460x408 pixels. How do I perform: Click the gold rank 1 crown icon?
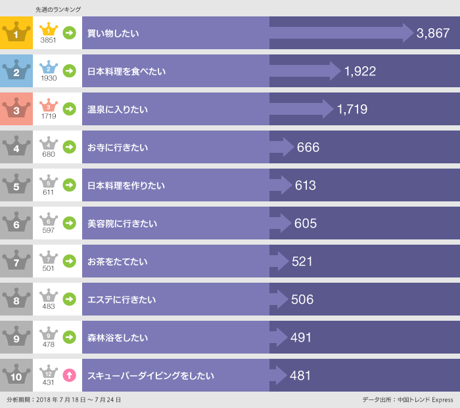(16, 33)
